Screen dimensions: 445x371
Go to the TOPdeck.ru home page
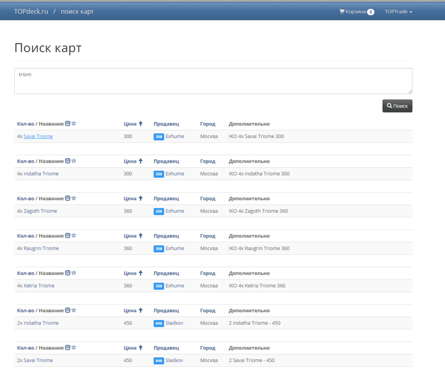31,11
